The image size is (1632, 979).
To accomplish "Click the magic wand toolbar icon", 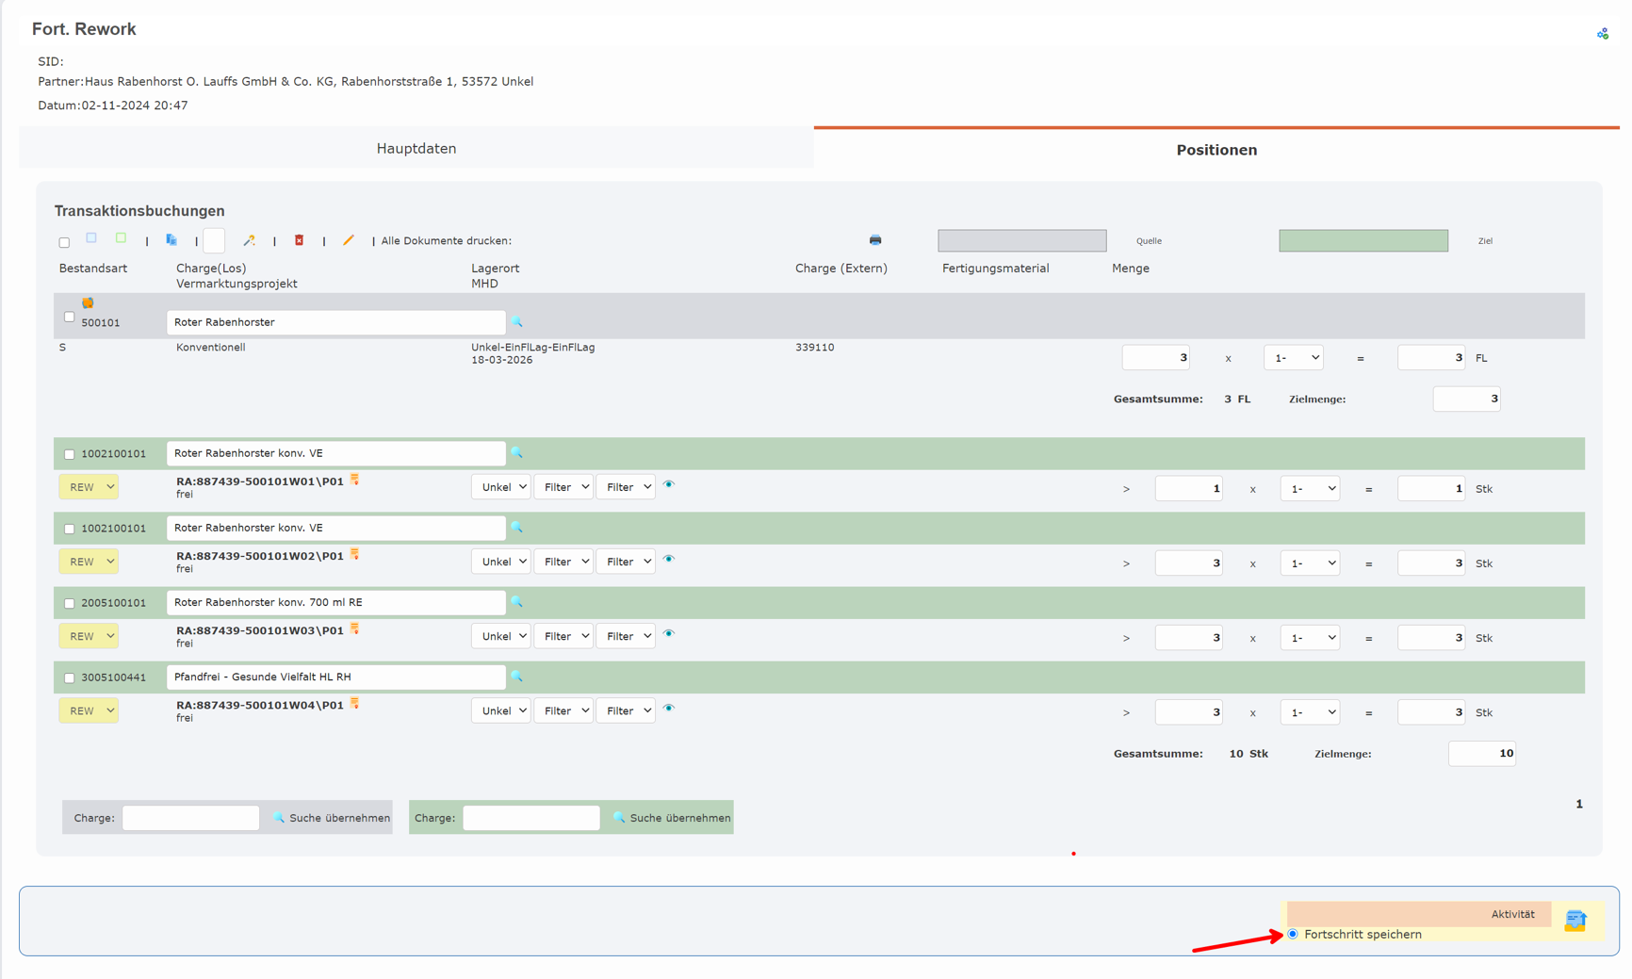I will click(x=249, y=240).
